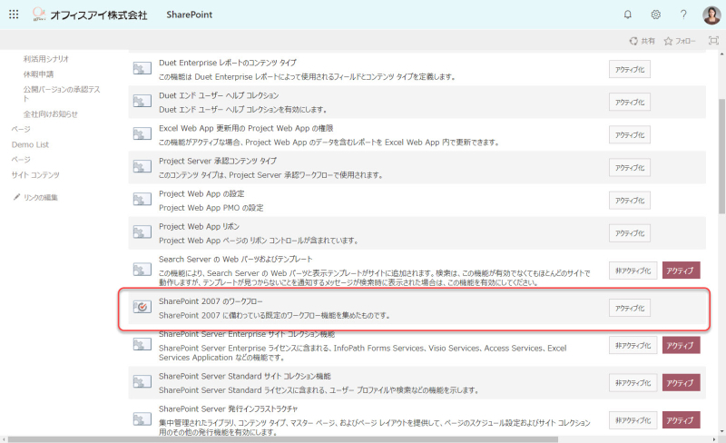Open Demo List in left navigation
This screenshot has height=443, width=726.
pyautogui.click(x=30, y=144)
